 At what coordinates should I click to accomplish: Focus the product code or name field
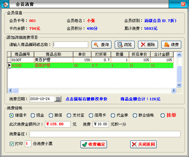[x=70, y=44]
